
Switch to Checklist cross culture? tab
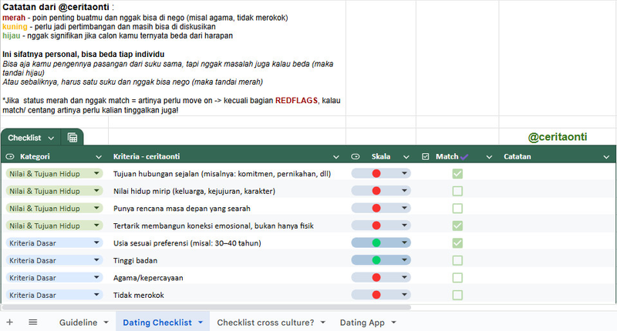click(x=265, y=323)
